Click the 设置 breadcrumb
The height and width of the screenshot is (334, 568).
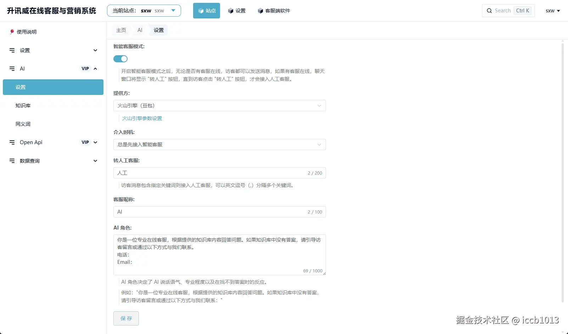[159, 30]
